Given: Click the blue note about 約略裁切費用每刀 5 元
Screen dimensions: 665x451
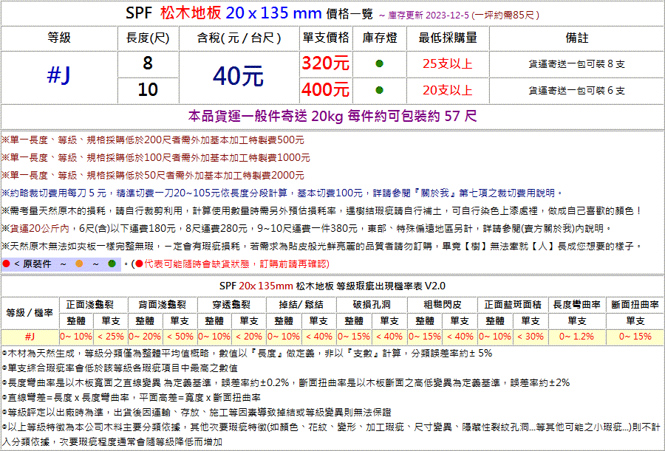Looking at the screenshot, I should coord(282,193).
